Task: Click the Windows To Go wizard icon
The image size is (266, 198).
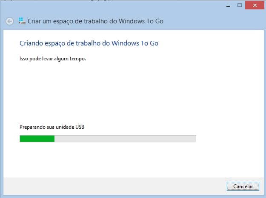Action: (22, 21)
